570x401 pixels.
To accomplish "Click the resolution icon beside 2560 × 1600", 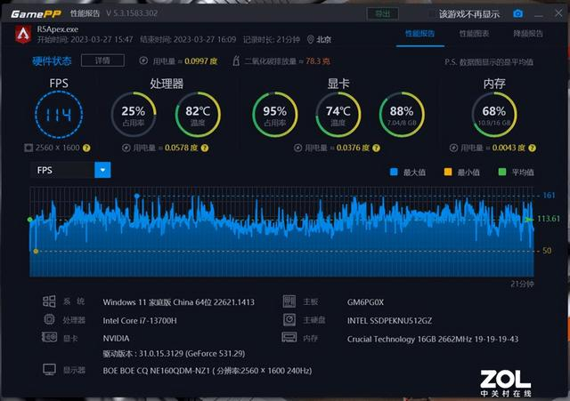I will pos(28,148).
